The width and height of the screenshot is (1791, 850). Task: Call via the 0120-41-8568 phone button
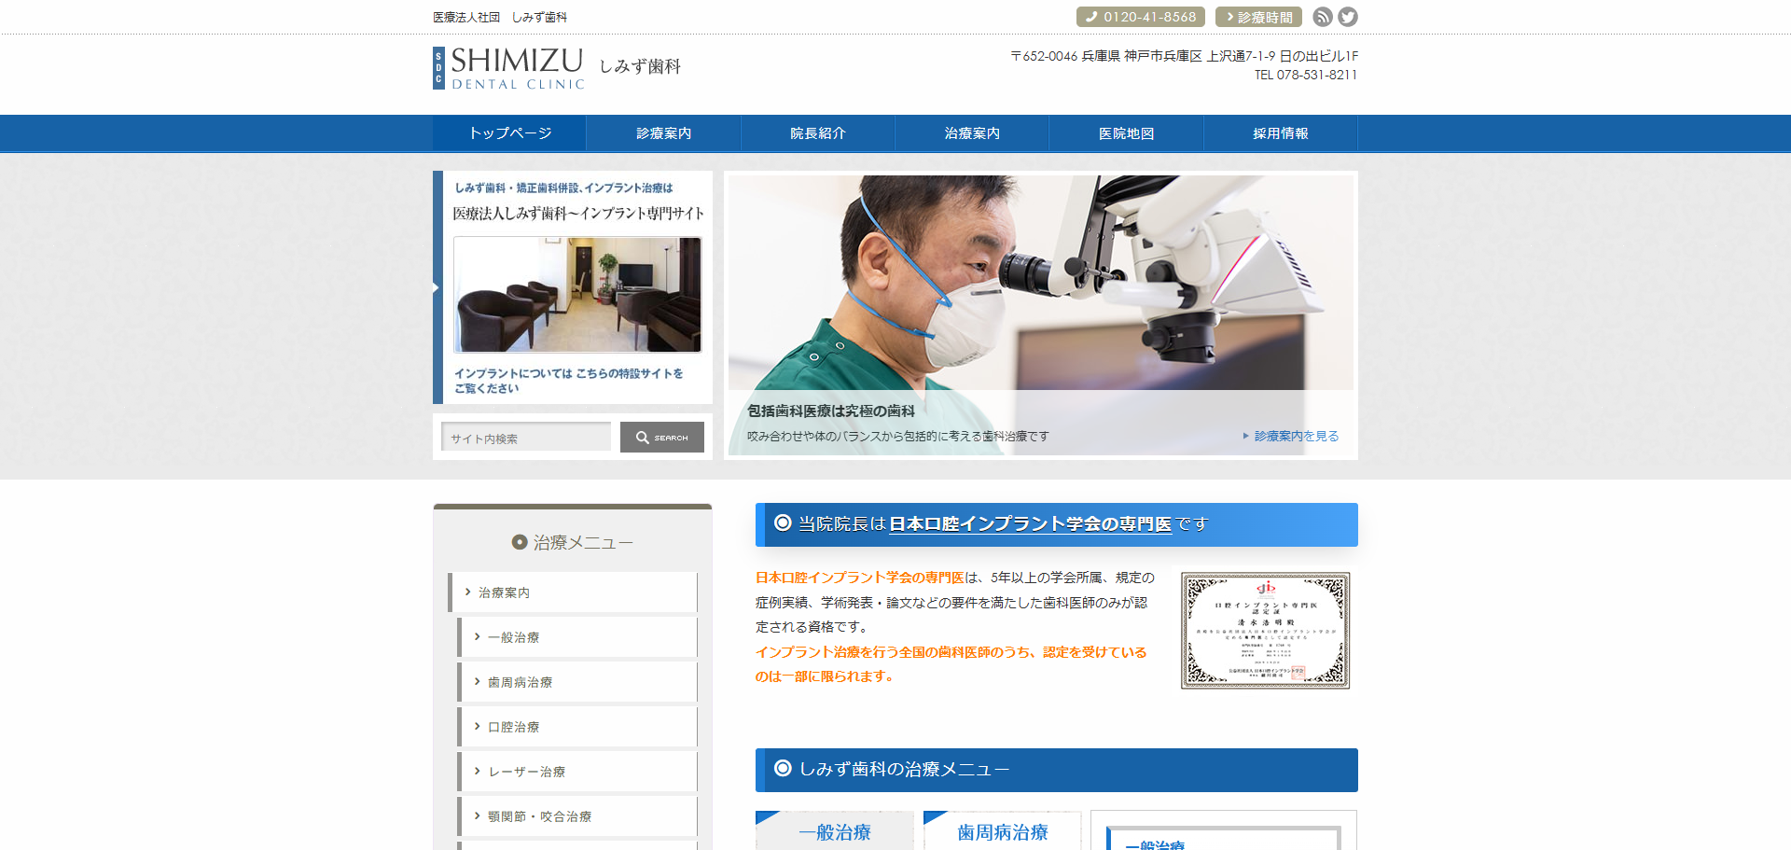(x=1140, y=17)
